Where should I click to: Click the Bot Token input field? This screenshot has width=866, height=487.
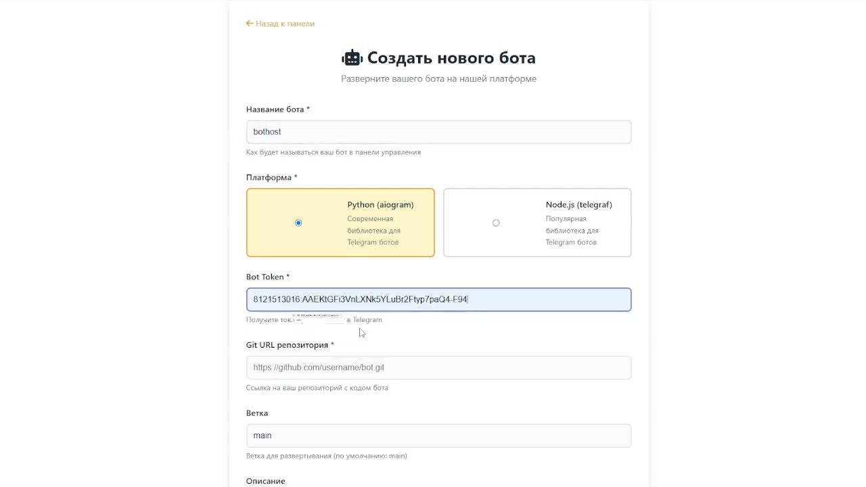(438, 299)
